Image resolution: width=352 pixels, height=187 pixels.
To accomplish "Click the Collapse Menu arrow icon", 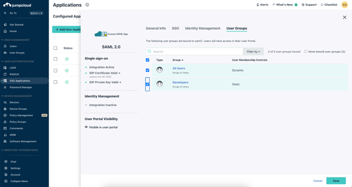I will [6, 181].
